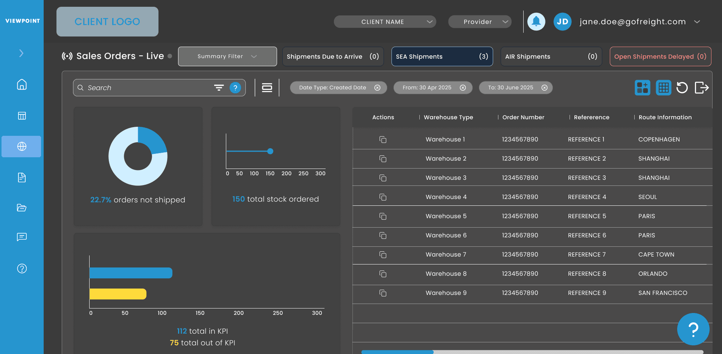This screenshot has height=354, width=722.
Task: Click the actions icon for Warehouse 5
Action: (383, 216)
